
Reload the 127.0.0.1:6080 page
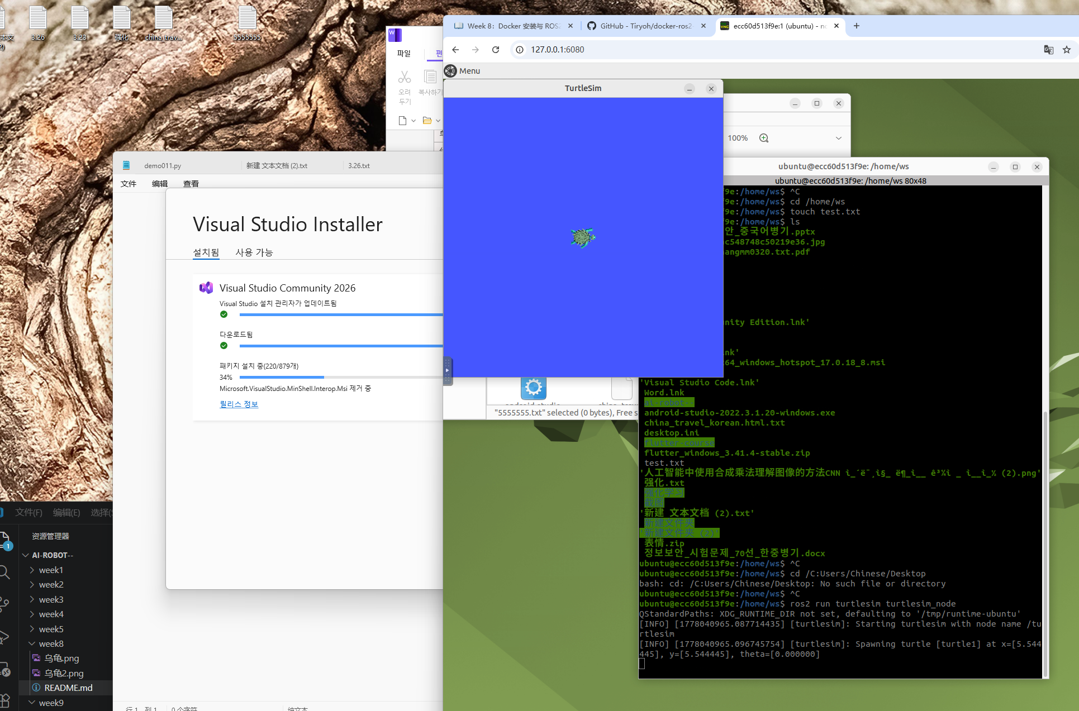(496, 50)
